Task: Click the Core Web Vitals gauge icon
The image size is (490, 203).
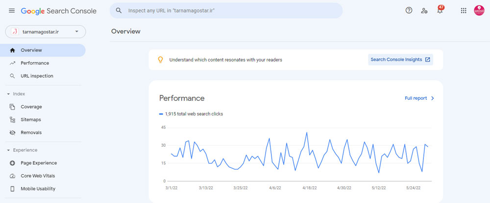Action: 12,176
